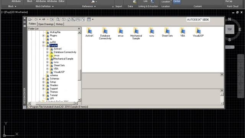The image size is (245, 138).
Task: Click the Top view control label
Action: coord(8,12)
